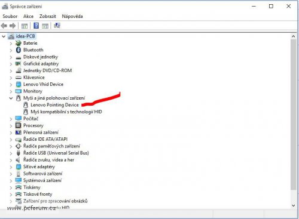Click the scan for hardware changes icon
Image resolution: width=299 pixels, height=219 pixels.
(x=57, y=26)
